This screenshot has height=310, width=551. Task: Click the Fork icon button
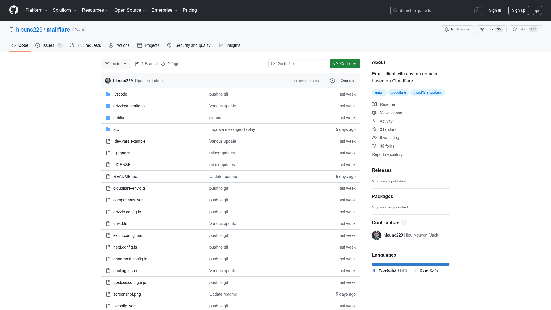pos(482,29)
